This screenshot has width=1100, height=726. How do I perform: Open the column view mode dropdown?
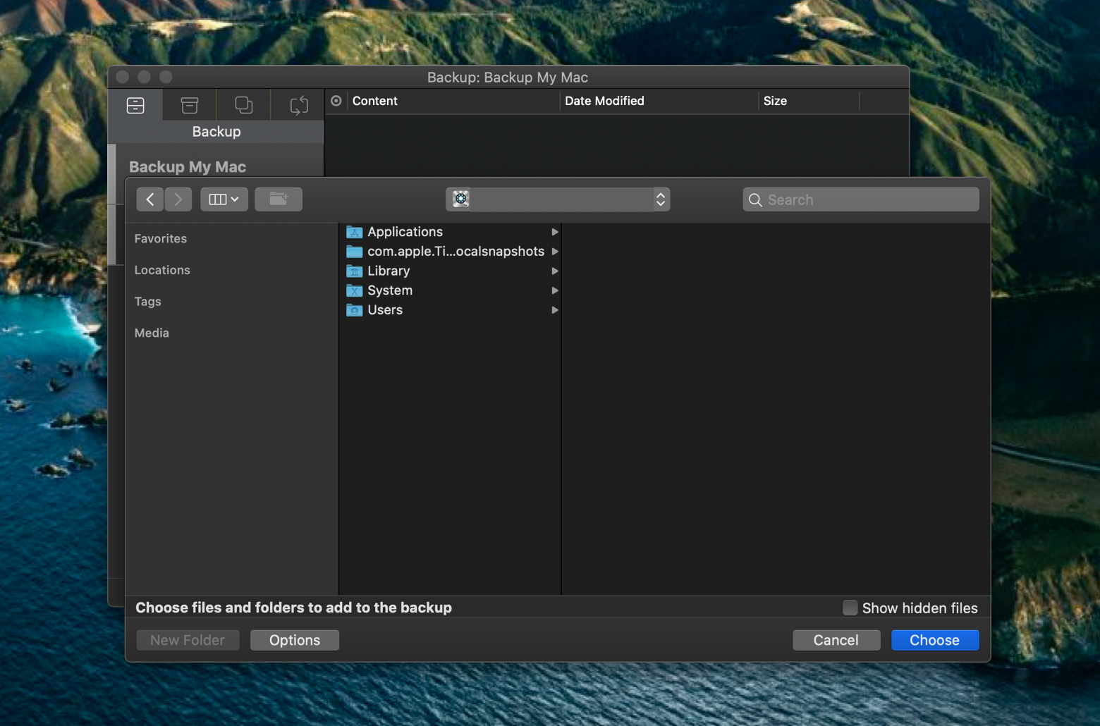point(224,199)
